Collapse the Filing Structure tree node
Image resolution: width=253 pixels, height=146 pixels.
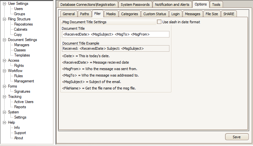[x=5, y=19]
